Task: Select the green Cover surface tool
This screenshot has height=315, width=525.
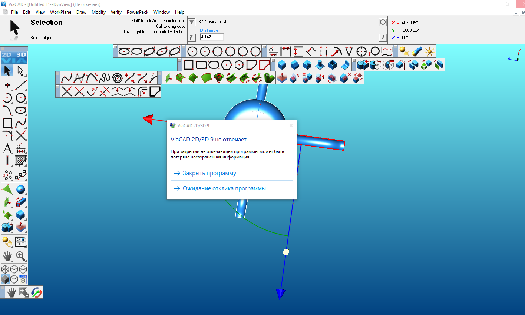Action: tap(206, 78)
